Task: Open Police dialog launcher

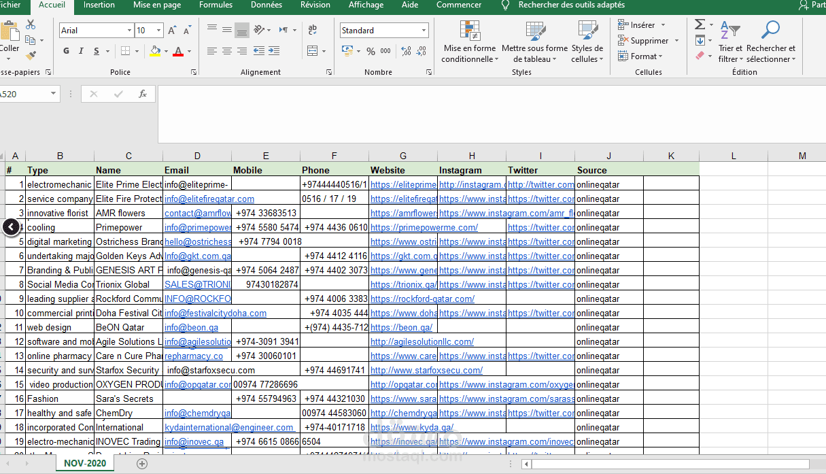Action: (x=194, y=72)
